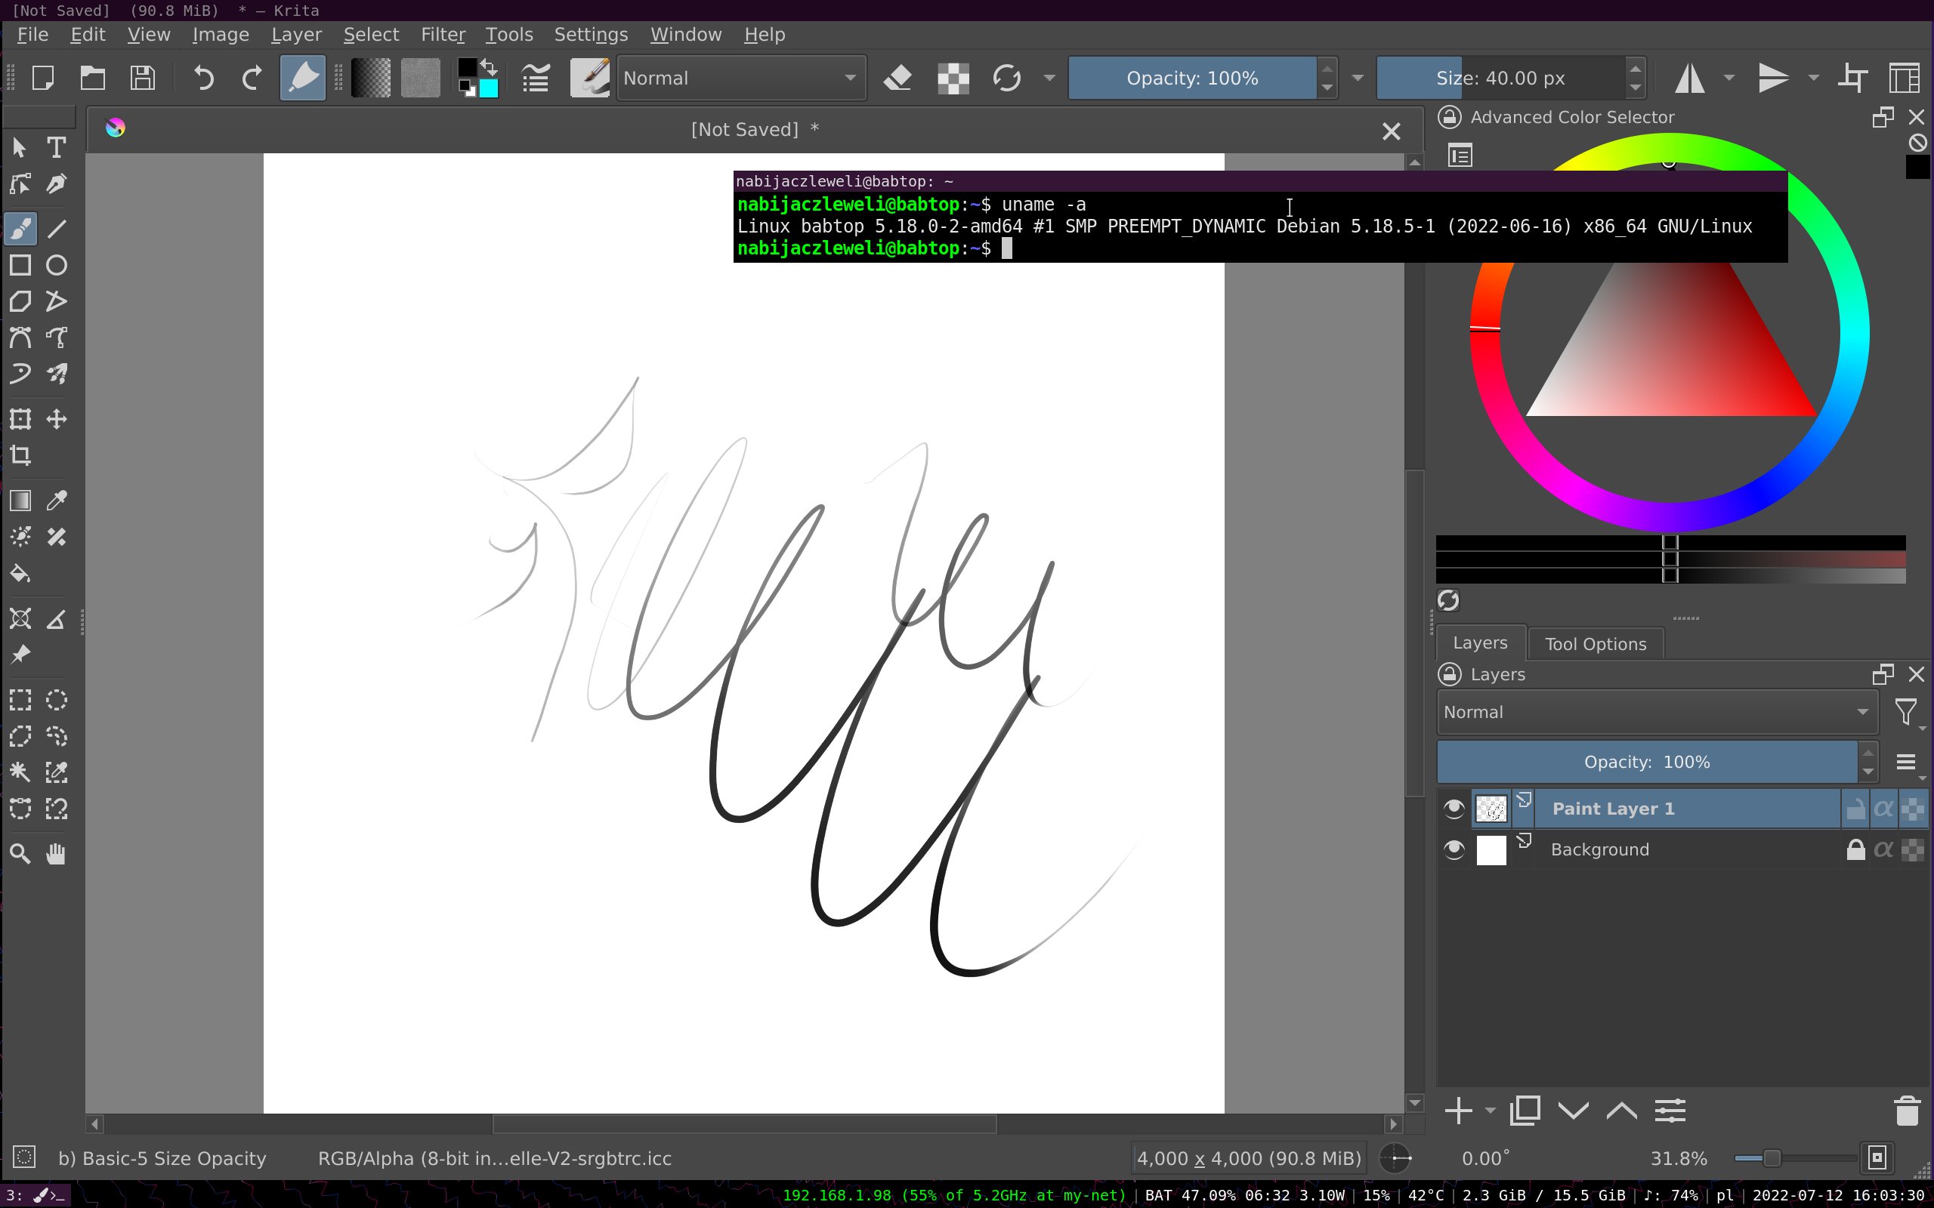Toggle eraser mode in the toolbar
Image resolution: width=1934 pixels, height=1208 pixels.
898,79
